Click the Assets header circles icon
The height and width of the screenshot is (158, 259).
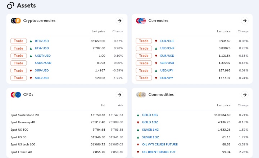(x=10, y=5)
